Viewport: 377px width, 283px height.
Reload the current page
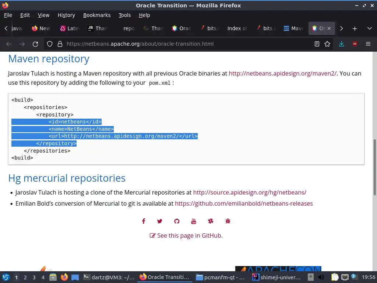pos(35,44)
